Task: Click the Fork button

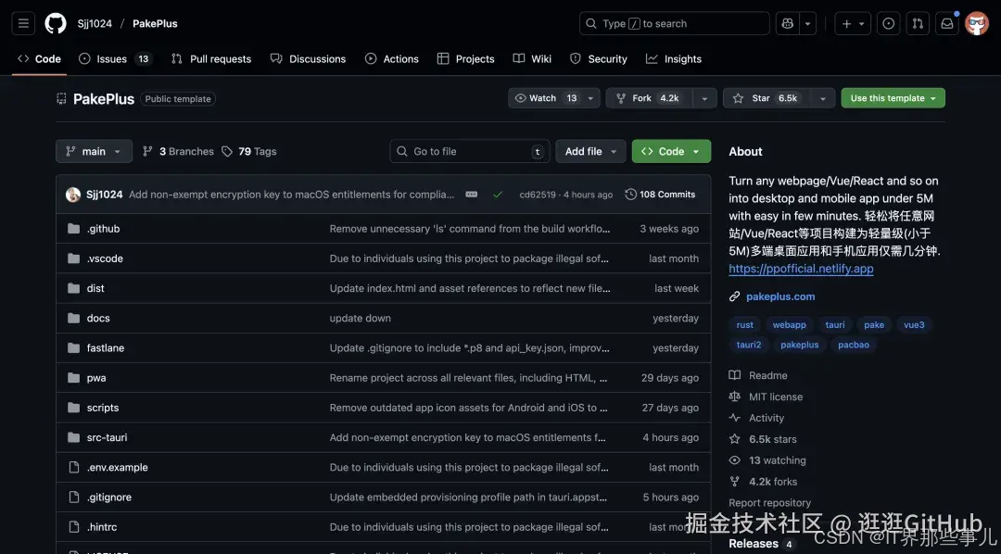Action: tap(649, 98)
